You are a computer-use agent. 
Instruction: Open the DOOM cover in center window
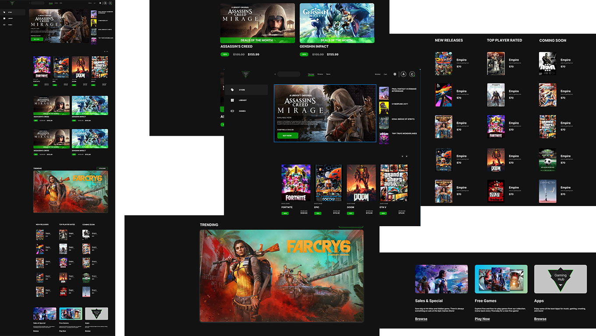pos(362,183)
